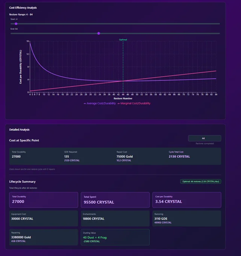Select the Detailed Analysis heading
This screenshot has height=256, width=241.
19,130
